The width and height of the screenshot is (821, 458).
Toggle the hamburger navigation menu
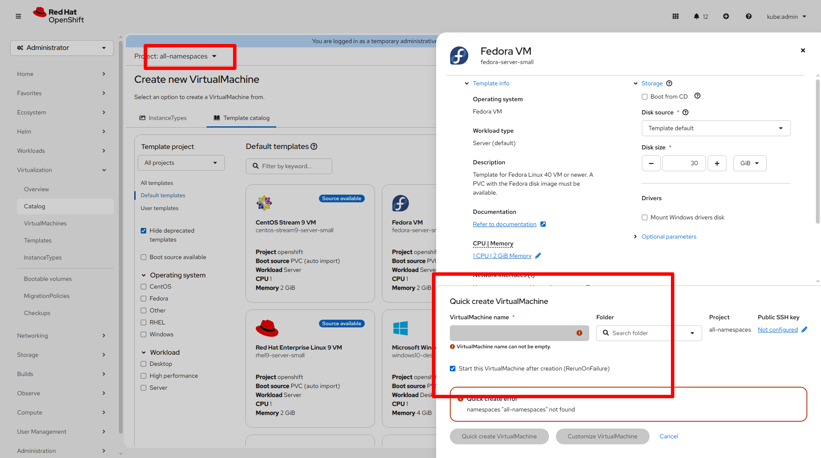click(18, 16)
